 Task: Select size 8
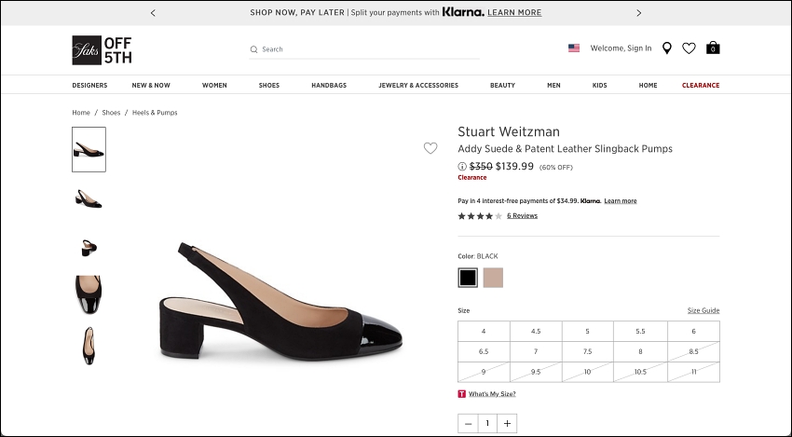640,351
